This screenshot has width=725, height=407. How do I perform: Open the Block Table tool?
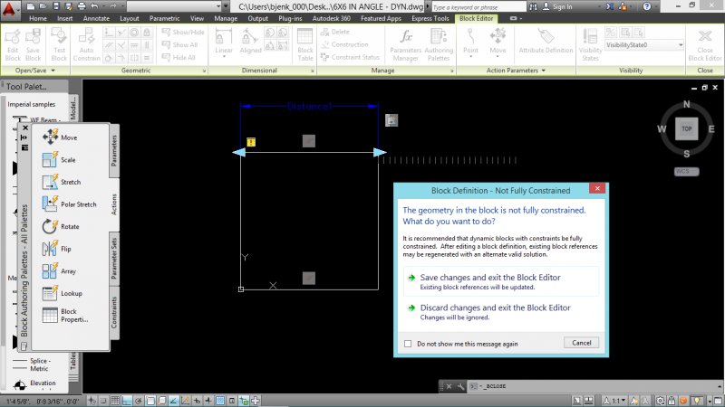[304, 44]
